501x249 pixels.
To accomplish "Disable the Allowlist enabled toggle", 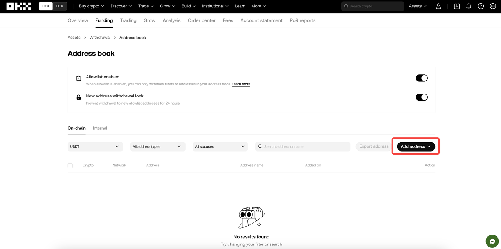I will [x=422, y=78].
